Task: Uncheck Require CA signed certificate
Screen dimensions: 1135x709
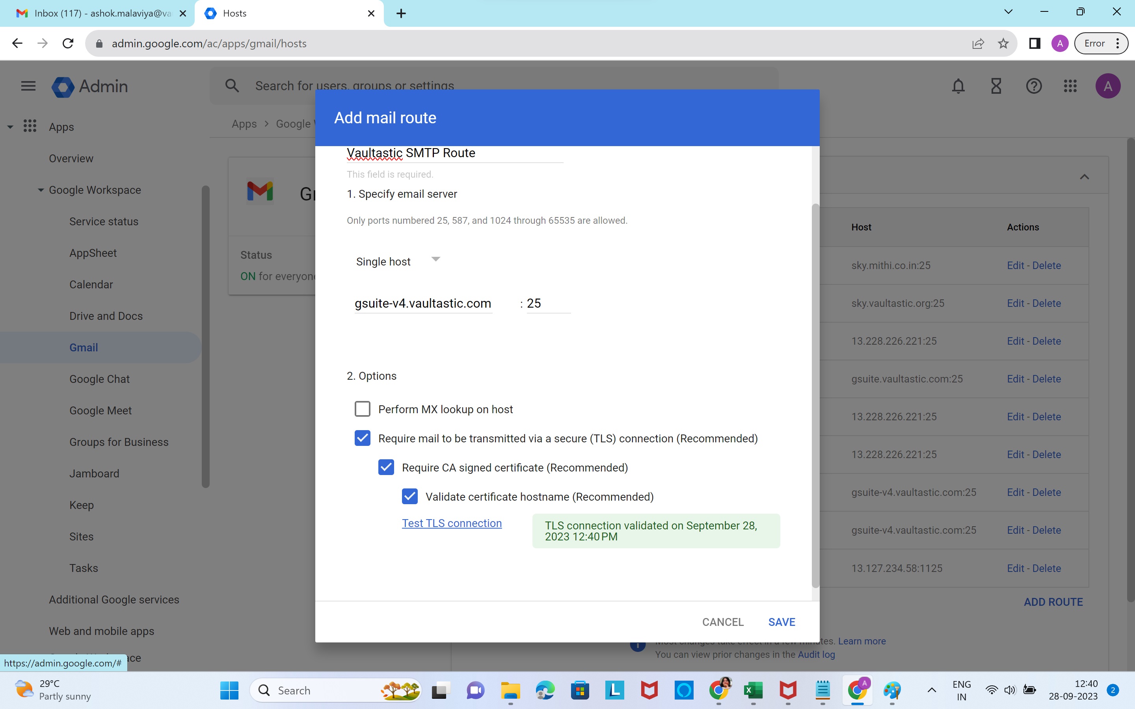Action: pos(386,468)
